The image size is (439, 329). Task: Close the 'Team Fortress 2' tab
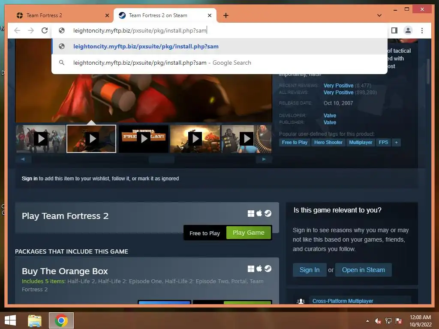pos(107,15)
